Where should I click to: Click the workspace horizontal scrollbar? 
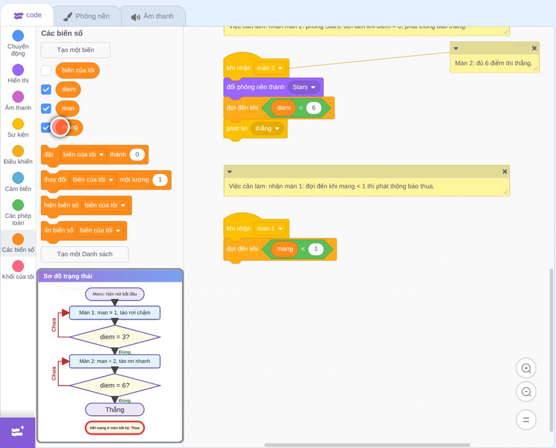tap(368, 445)
